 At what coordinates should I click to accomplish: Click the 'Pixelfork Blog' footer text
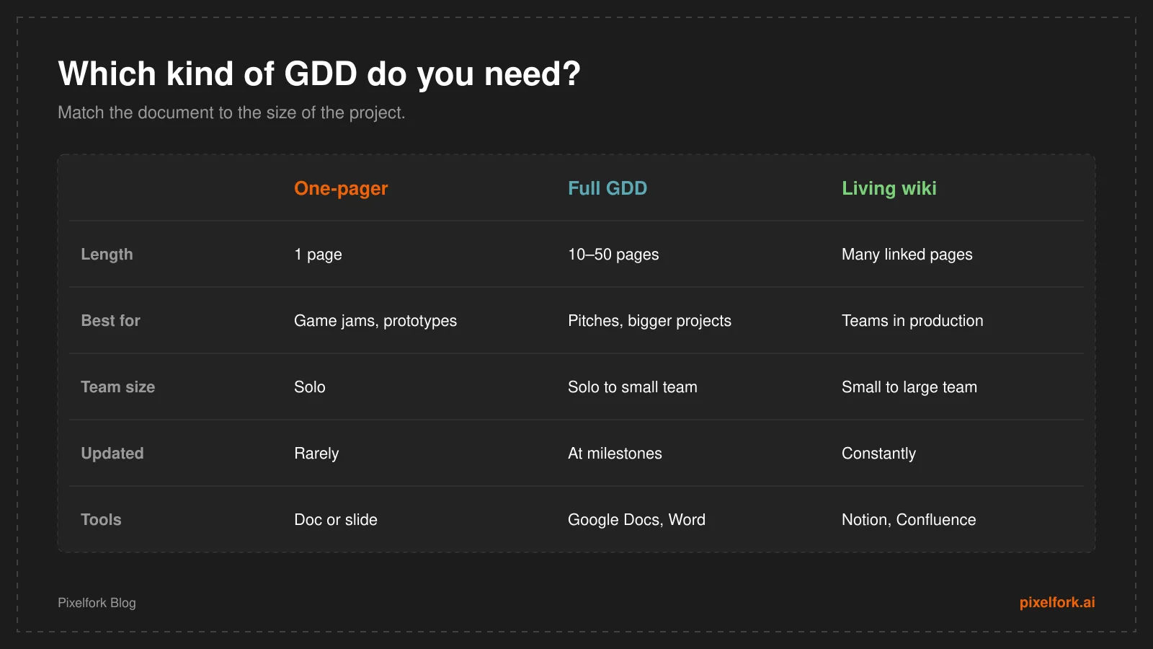point(97,603)
